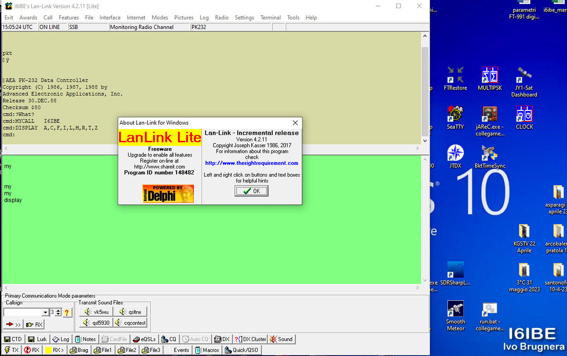Open the Macros button
The height and width of the screenshot is (356, 567).
(207, 350)
